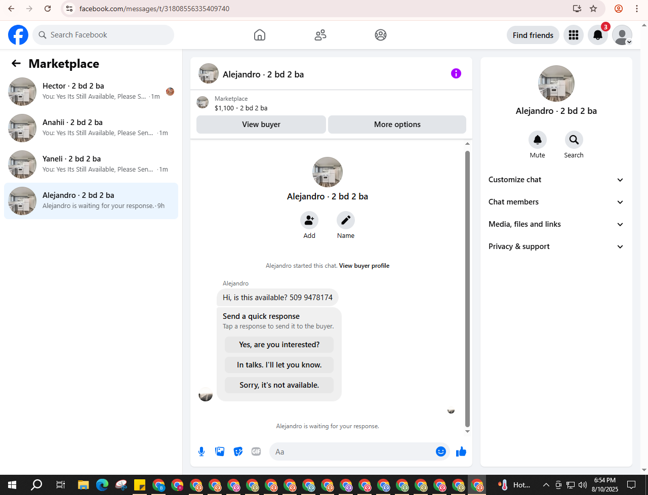
Task: Click the Add people icon in chat
Action: click(309, 220)
